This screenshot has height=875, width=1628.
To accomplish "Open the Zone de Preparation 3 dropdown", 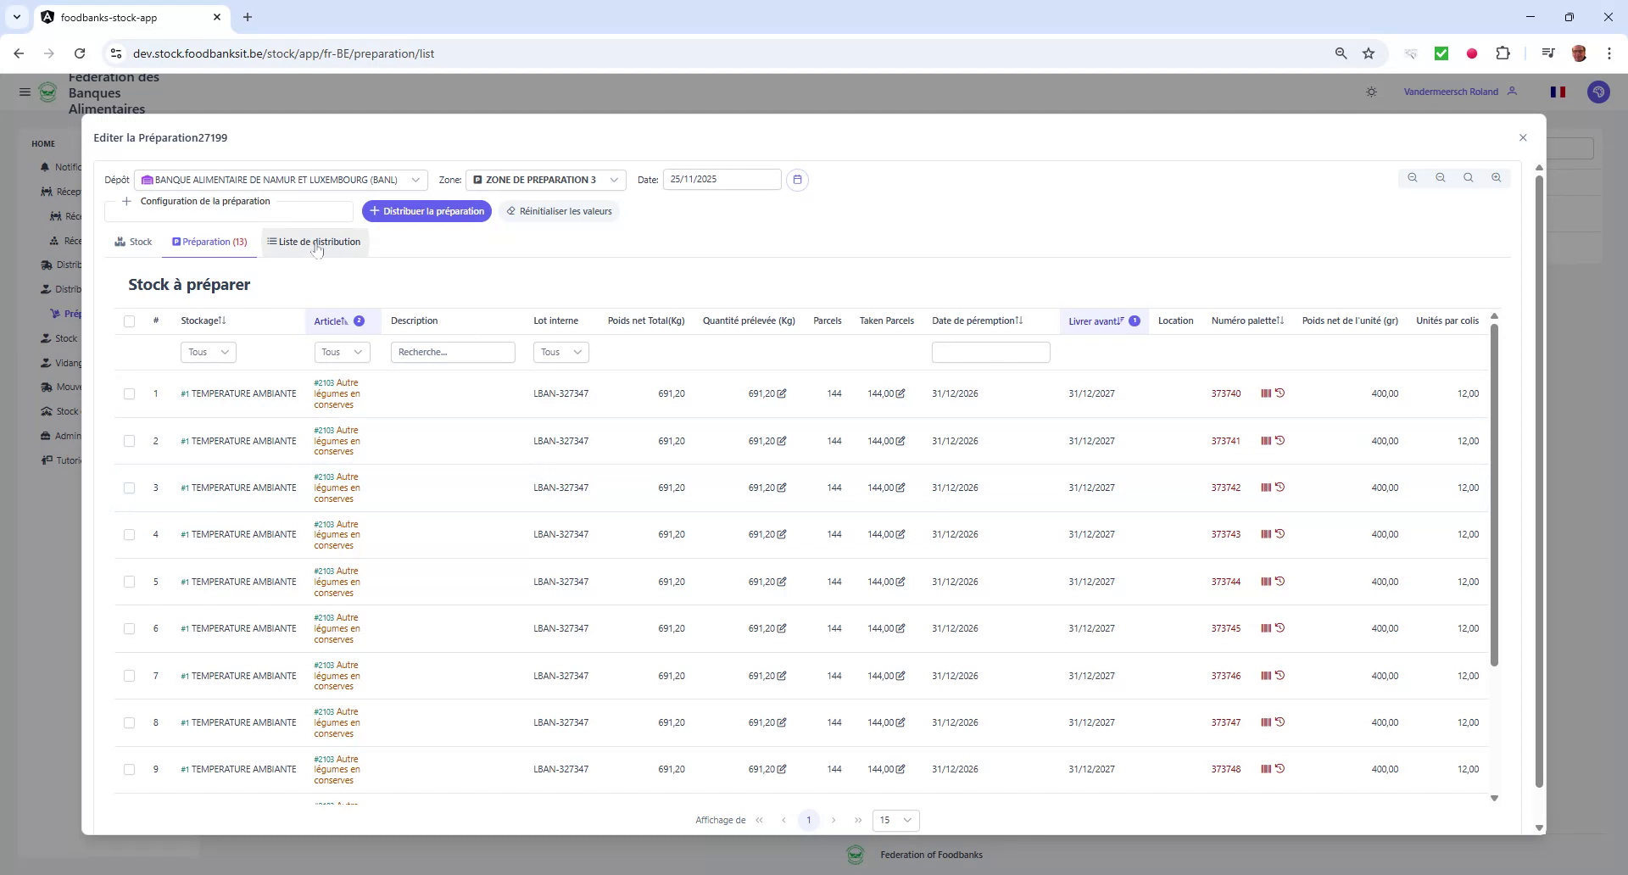I will 545,179.
